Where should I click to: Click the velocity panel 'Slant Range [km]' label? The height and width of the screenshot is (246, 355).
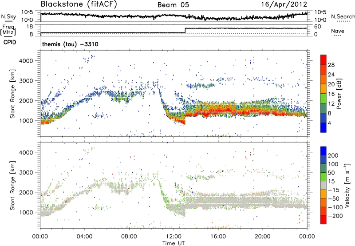(12, 186)
